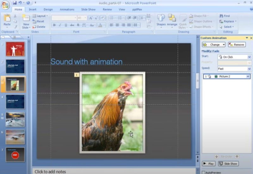Click the Shrink Font icon
Viewport: 253px width, 174px height.
(96, 18)
